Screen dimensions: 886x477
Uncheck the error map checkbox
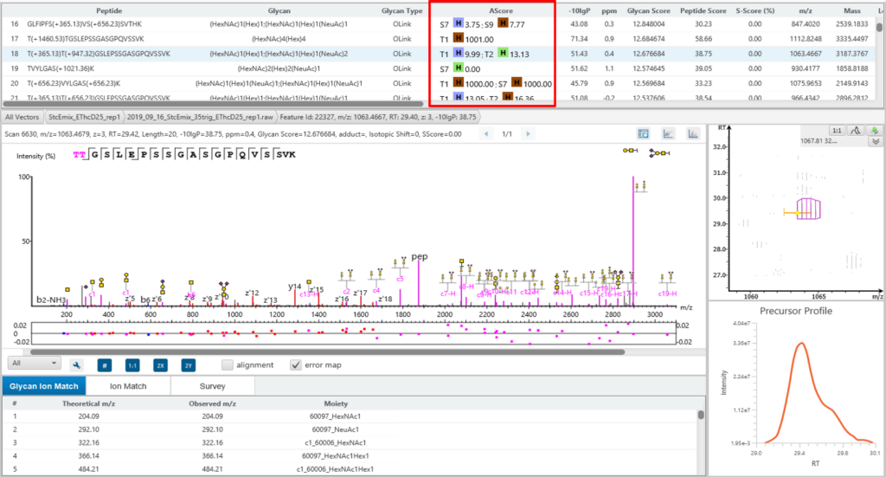coord(297,365)
